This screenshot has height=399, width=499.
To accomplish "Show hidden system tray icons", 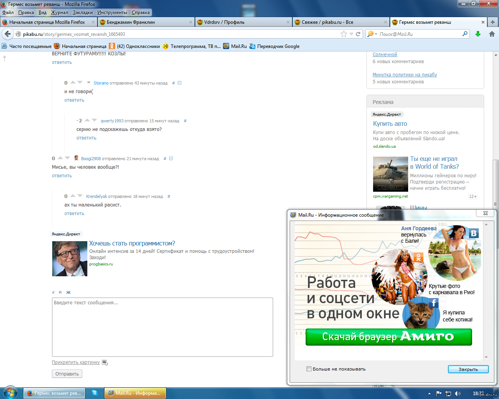I will click(x=429, y=394).
